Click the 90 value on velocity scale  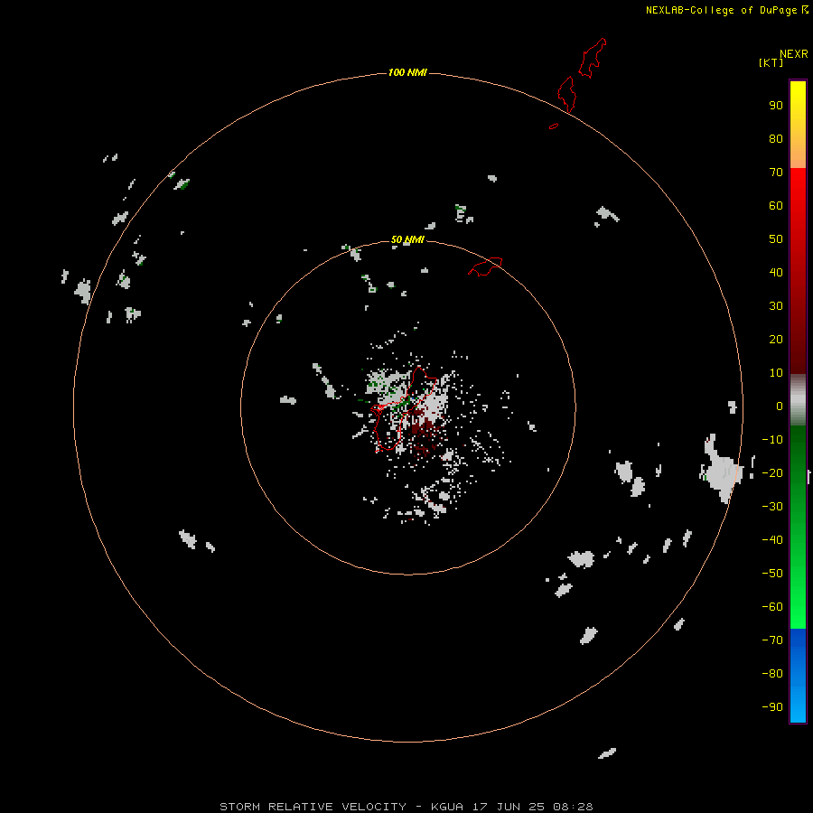[776, 106]
